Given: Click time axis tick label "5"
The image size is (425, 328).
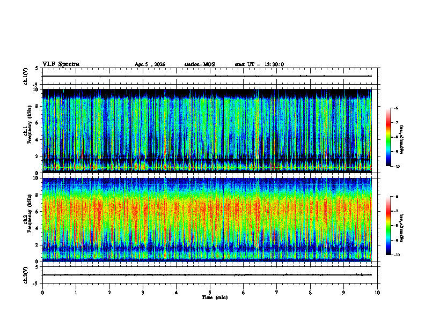Looking at the screenshot, I should (210, 293).
